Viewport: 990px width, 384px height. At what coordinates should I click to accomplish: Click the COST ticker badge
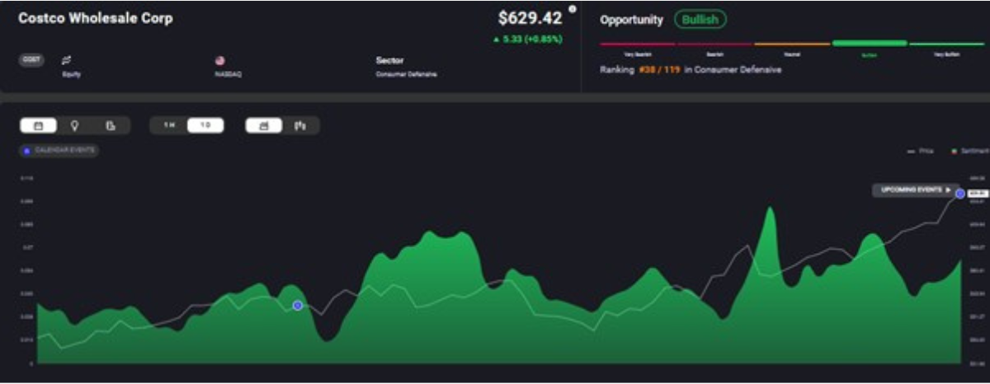(31, 60)
